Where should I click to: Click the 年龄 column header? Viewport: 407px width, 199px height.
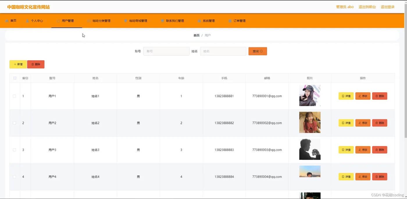(181, 78)
